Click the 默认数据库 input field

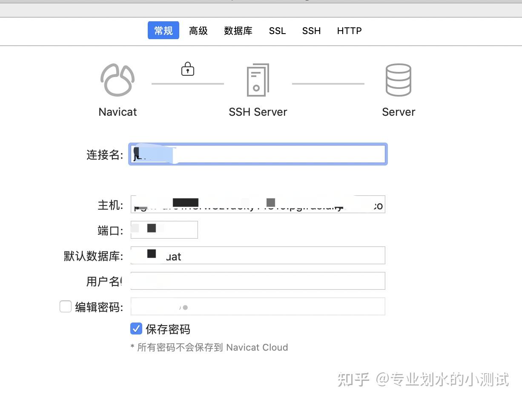258,255
